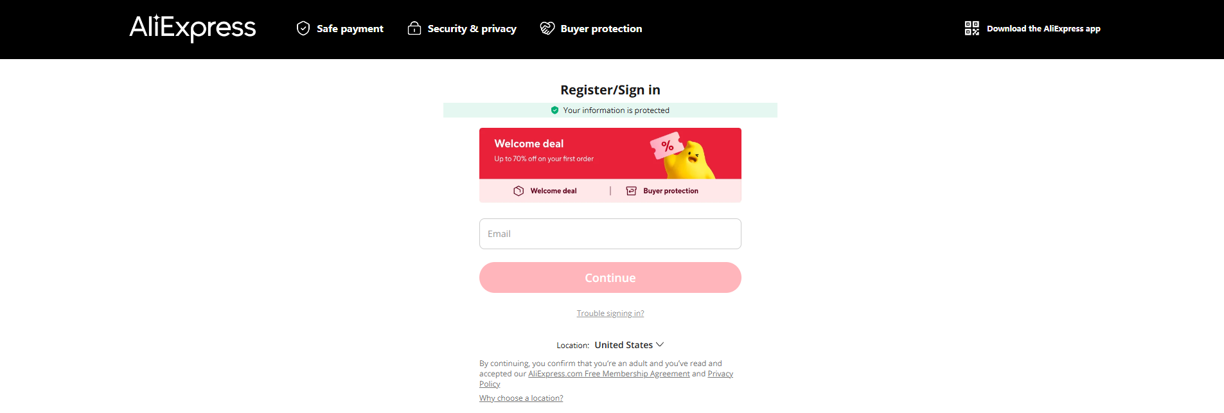Click the Continue button
The image size is (1224, 413).
pyautogui.click(x=610, y=277)
